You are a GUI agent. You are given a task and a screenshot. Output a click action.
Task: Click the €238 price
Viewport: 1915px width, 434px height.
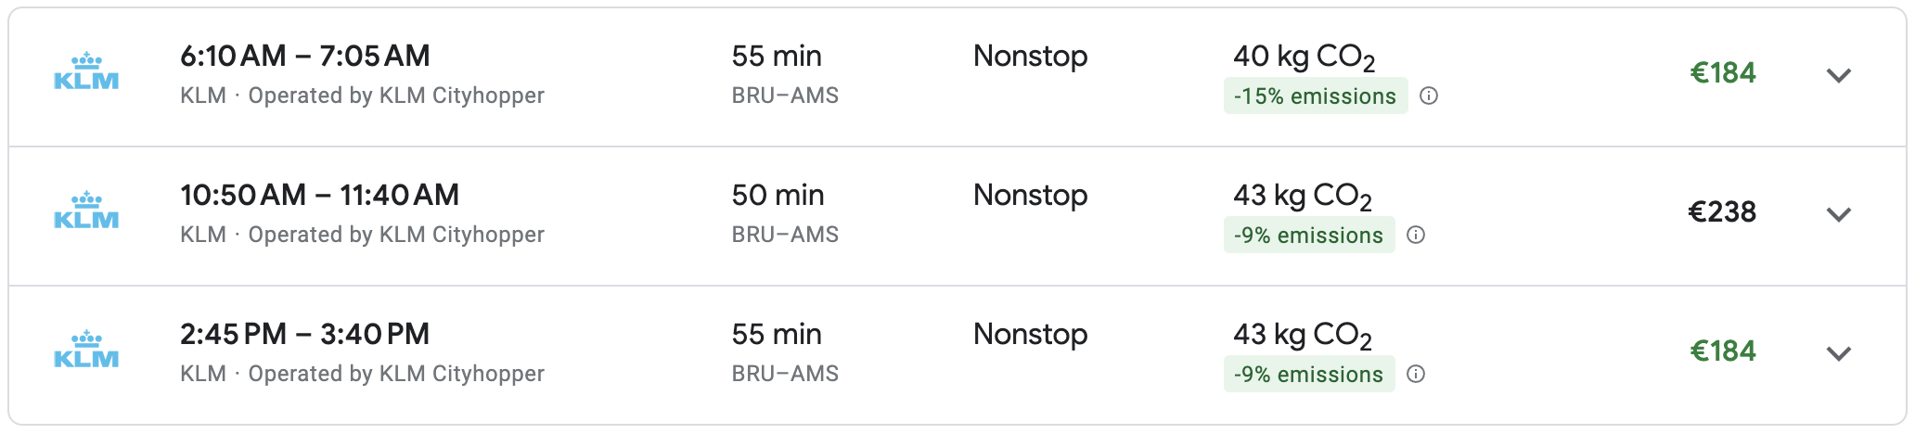1722,212
